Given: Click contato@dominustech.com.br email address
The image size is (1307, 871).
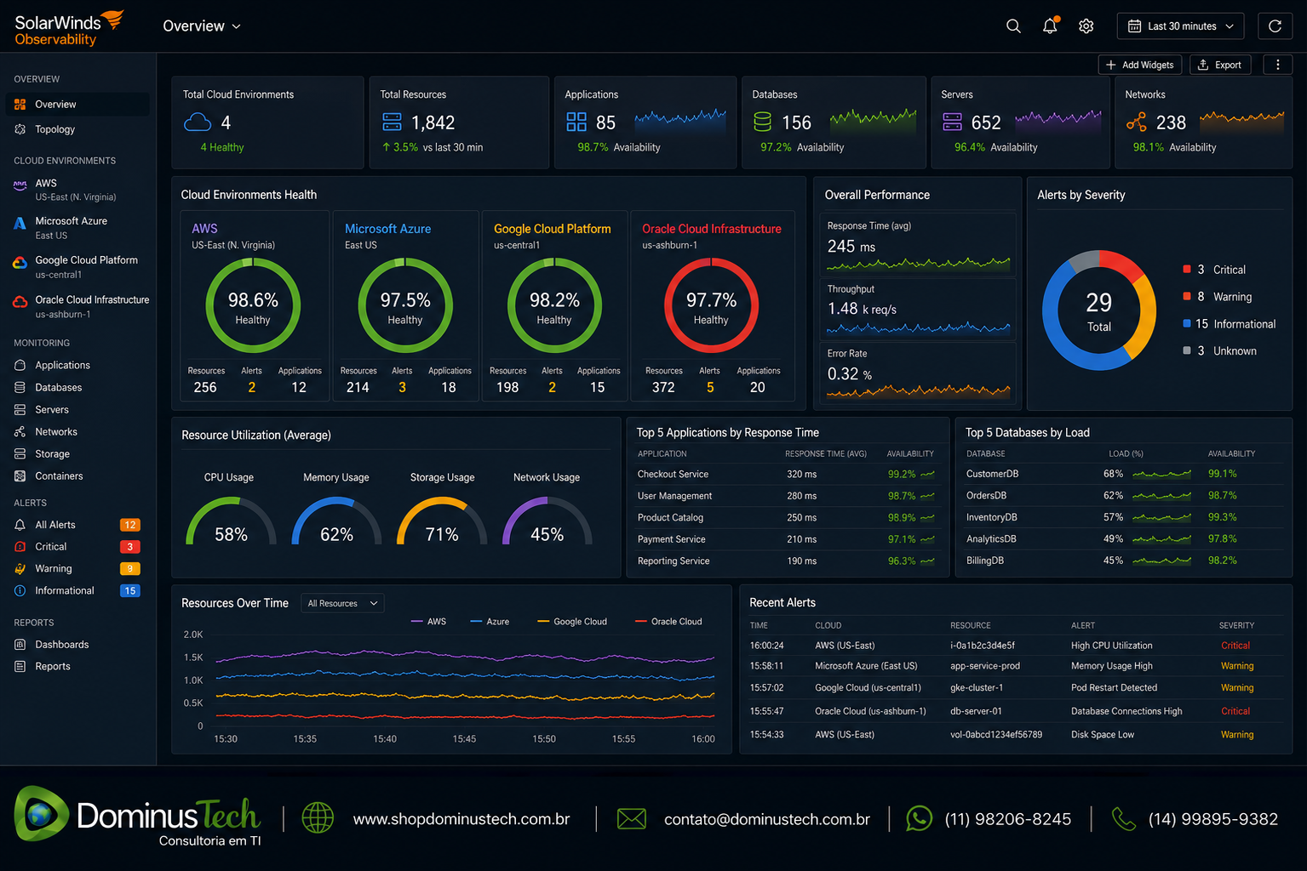Looking at the screenshot, I should coord(767,819).
